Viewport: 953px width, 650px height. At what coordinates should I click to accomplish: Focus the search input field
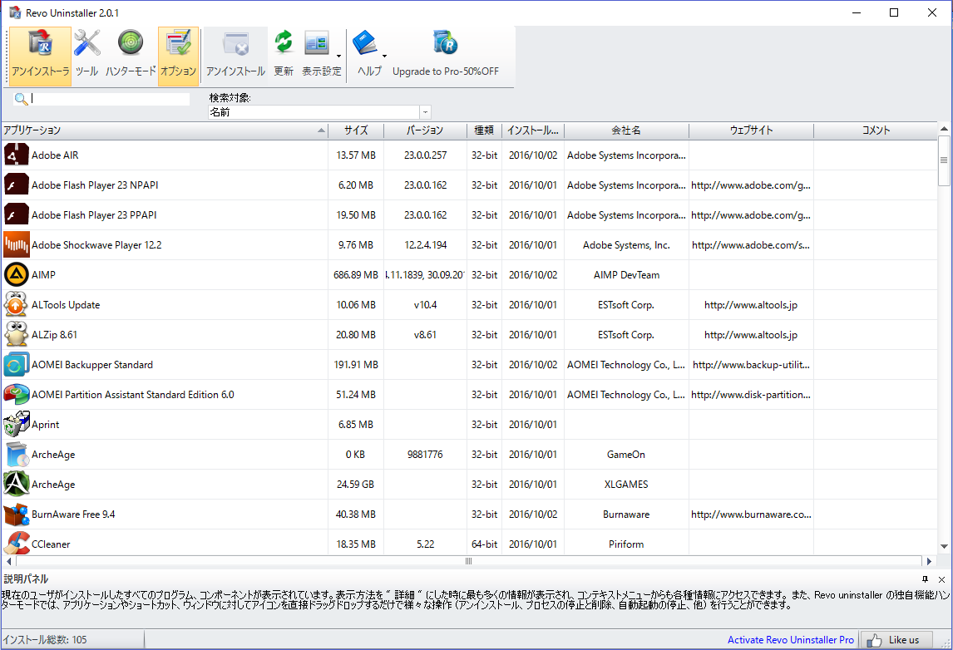110,99
